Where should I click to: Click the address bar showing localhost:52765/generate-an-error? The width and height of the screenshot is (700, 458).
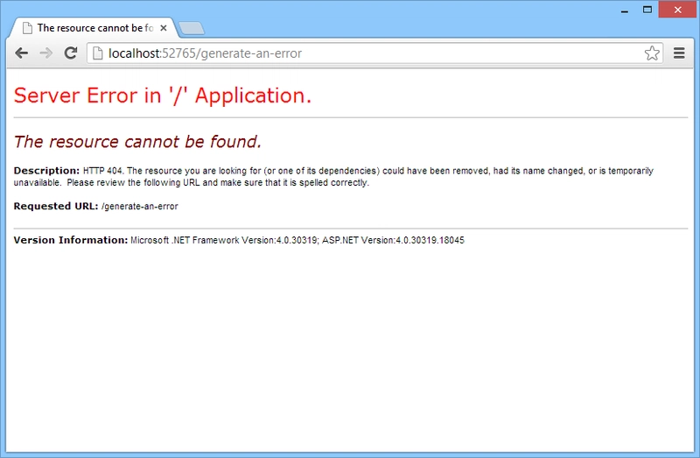[x=374, y=53]
